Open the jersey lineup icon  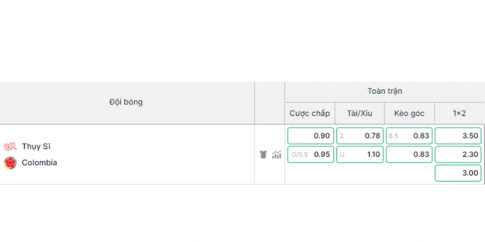pos(263,154)
